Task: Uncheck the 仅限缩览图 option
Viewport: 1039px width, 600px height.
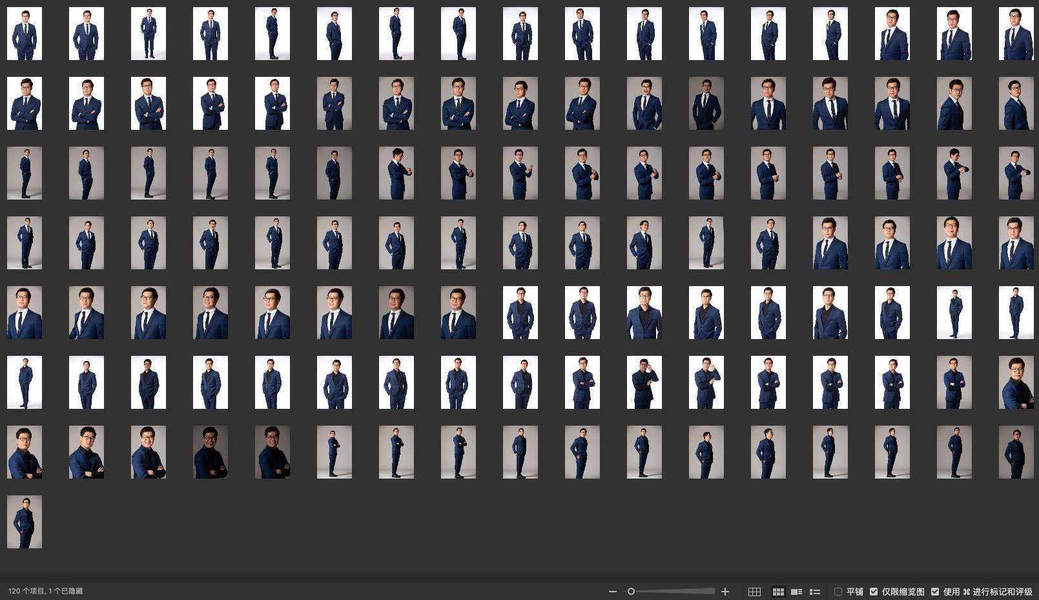Action: [874, 592]
